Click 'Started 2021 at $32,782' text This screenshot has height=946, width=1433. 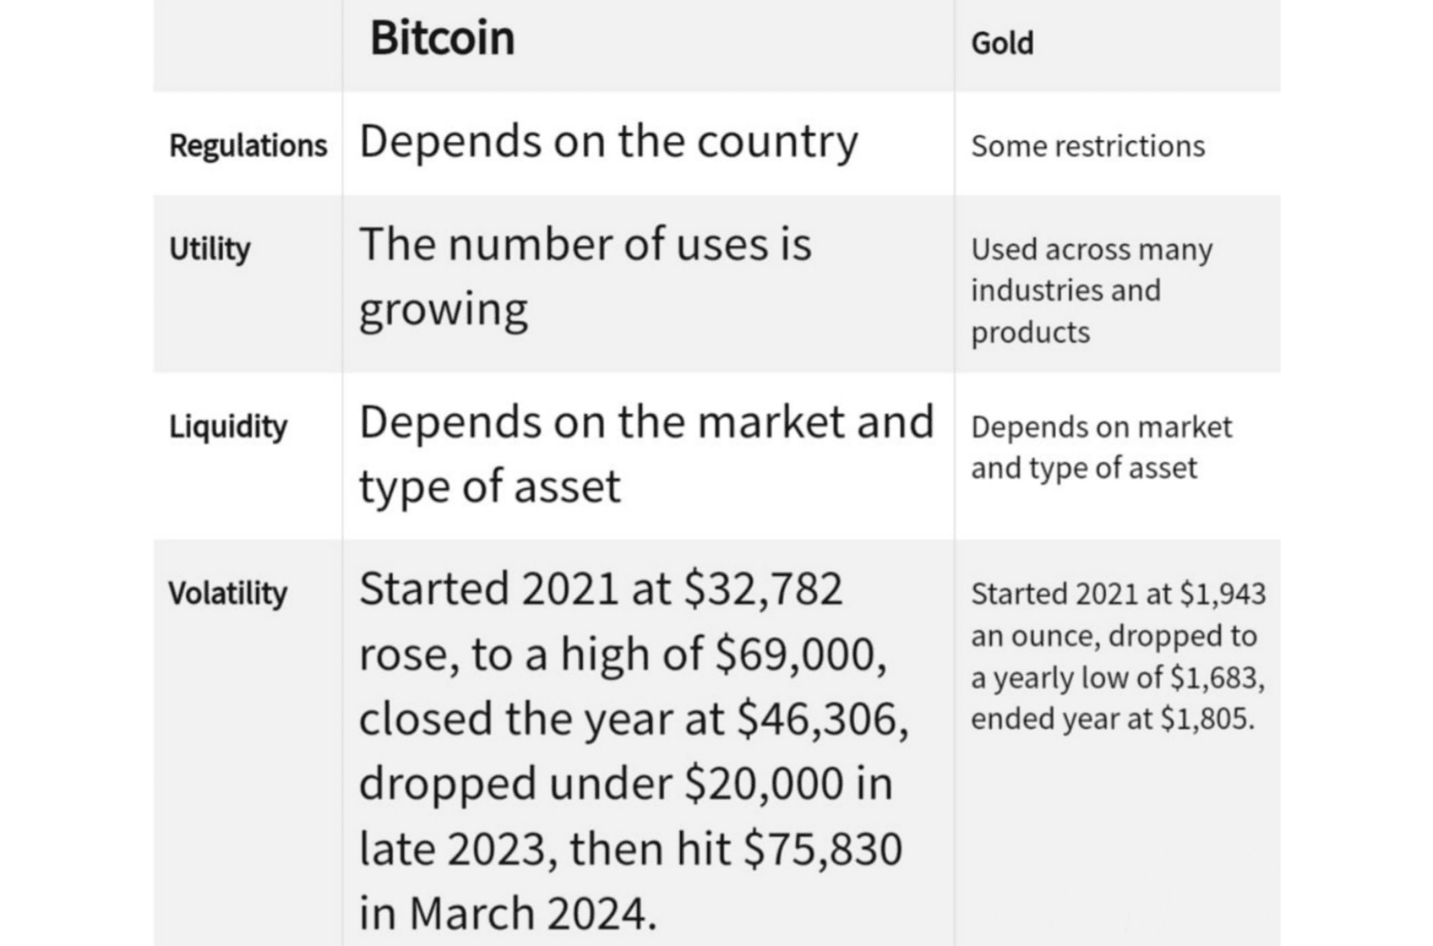tap(601, 589)
